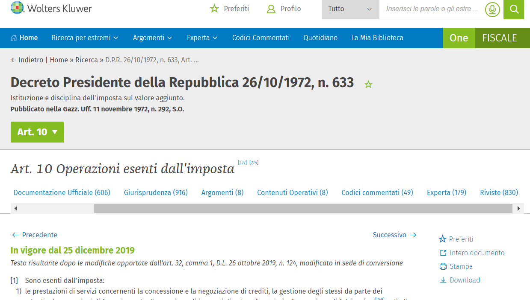This screenshot has width=530, height=300.
Task: Expand the Argomenti navigation menu
Action: tap(152, 38)
